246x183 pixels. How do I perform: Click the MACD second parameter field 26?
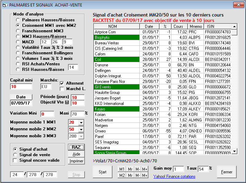tap(56, 42)
